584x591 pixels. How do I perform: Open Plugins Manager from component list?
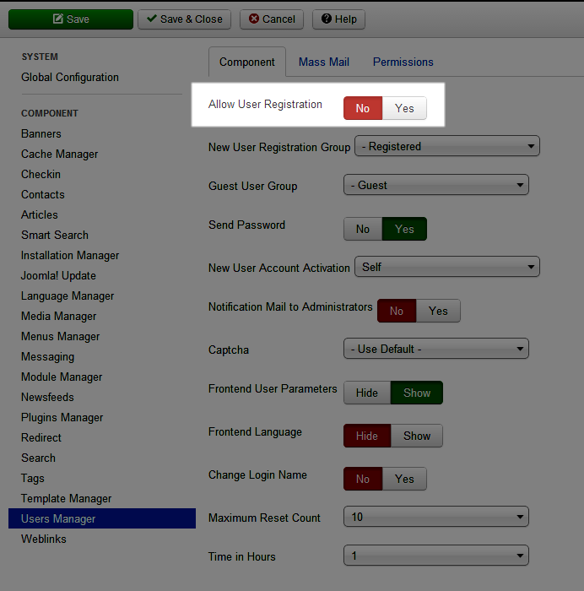[62, 417]
